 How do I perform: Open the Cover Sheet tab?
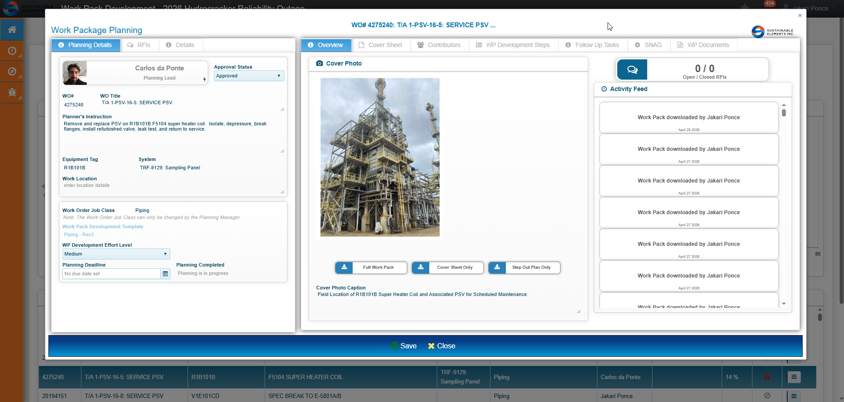[380, 45]
